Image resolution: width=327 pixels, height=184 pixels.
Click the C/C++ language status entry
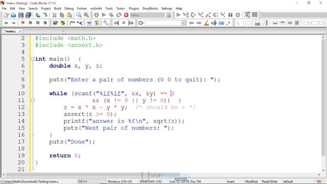(x=83, y=181)
